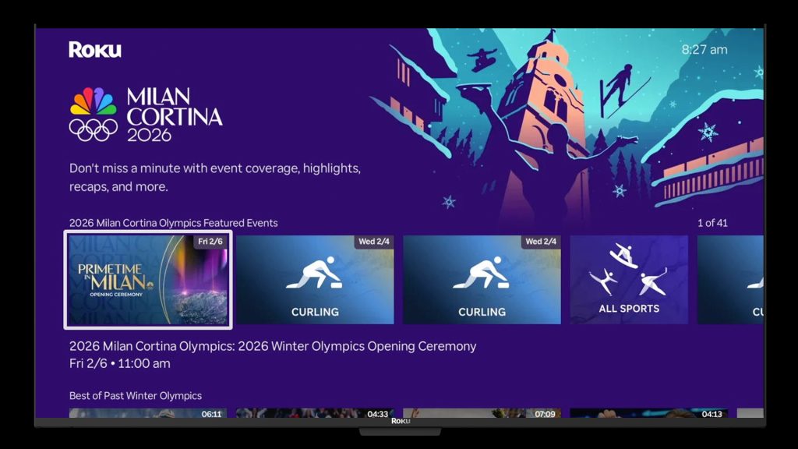Open the second Curling event tile
This screenshot has width=798, height=449.
coord(482,280)
